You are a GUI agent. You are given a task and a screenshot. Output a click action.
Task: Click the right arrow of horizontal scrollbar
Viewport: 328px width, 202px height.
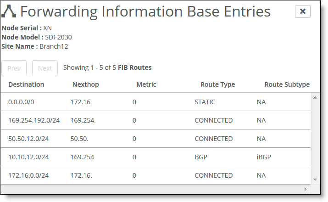[x=306, y=189]
